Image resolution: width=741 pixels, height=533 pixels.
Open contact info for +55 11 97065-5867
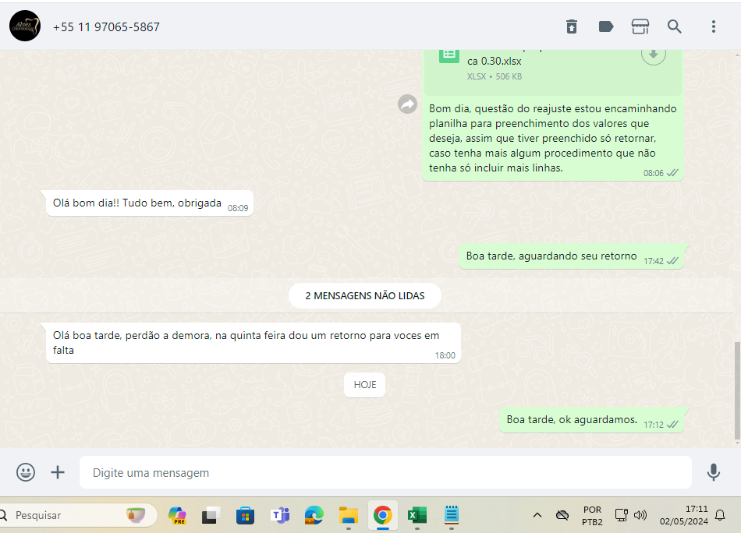[x=106, y=27]
